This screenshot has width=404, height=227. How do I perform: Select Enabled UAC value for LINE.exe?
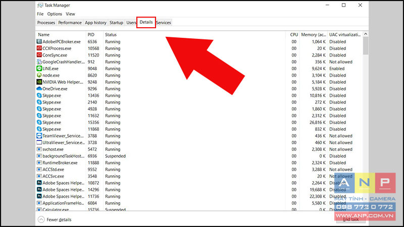pos(337,69)
